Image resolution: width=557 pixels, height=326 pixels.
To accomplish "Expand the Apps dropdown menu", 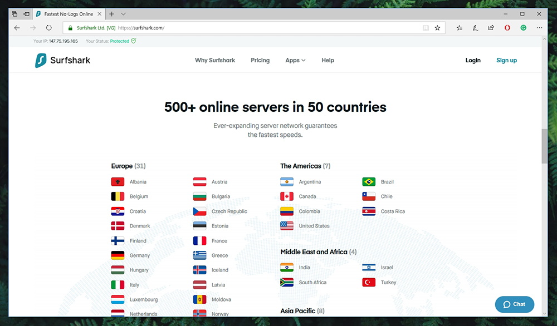I will pos(295,60).
